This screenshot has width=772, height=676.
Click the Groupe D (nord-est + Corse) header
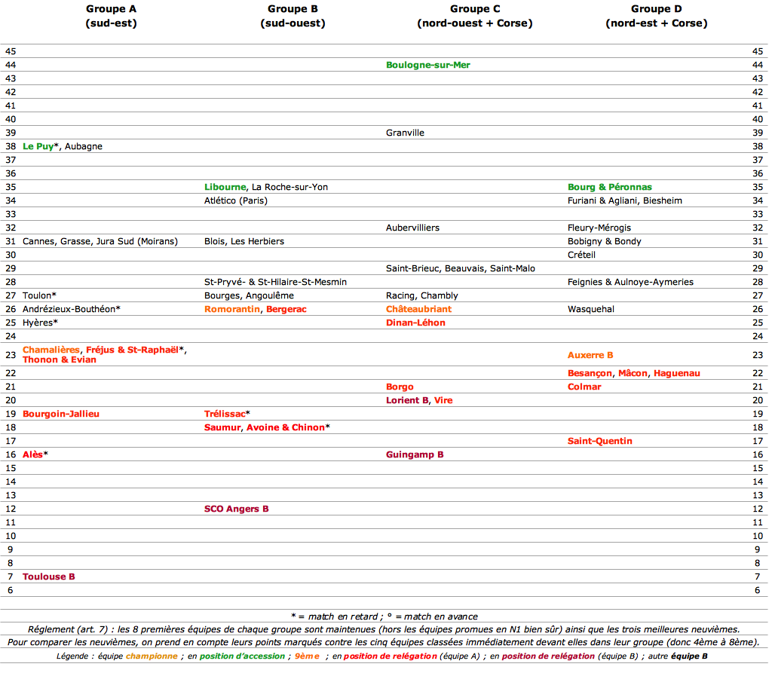point(657,16)
